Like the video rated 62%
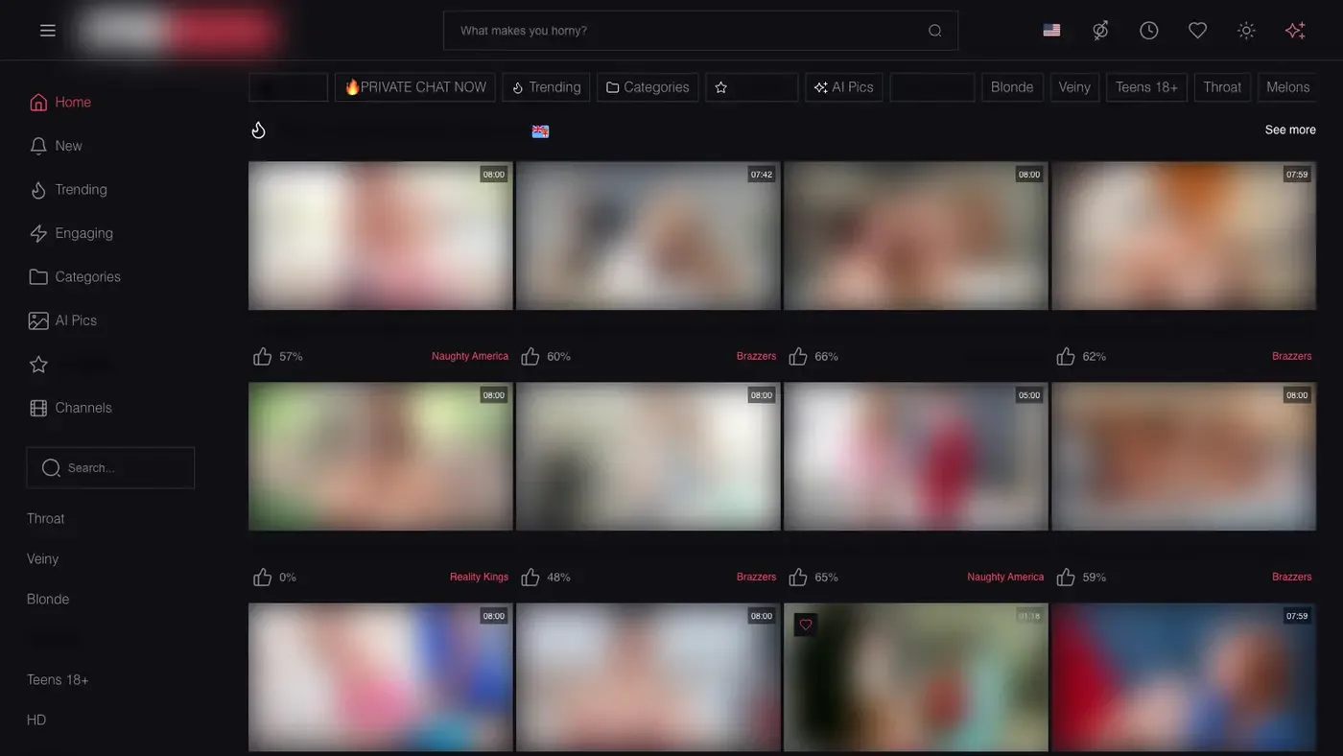Image resolution: width=1343 pixels, height=756 pixels. pyautogui.click(x=1065, y=356)
